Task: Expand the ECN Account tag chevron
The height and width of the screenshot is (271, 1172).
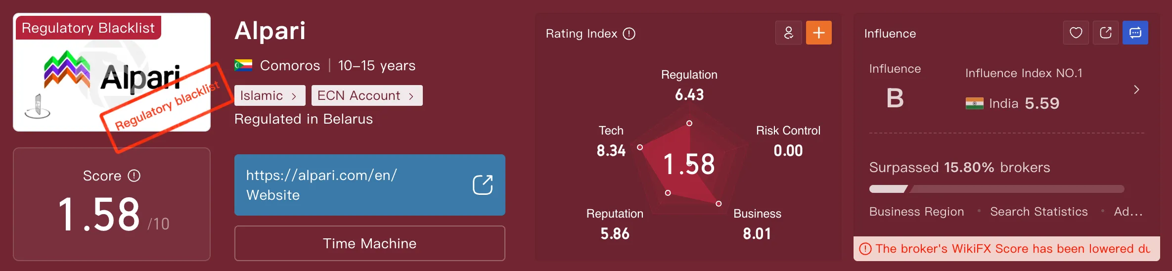Action: (411, 96)
